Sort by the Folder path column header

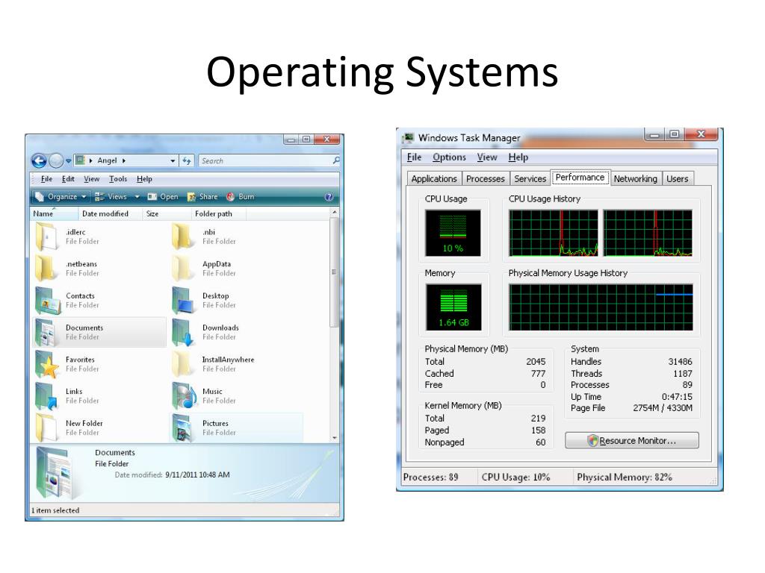(x=219, y=213)
